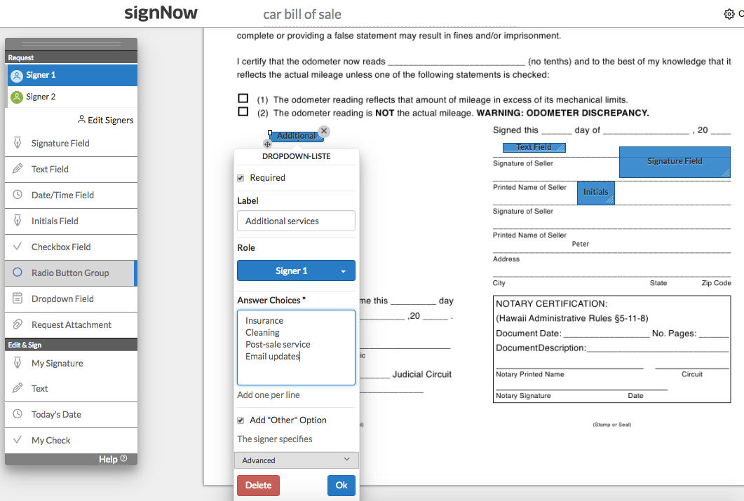Image resolution: width=744 pixels, height=501 pixels.
Task: Choose Text Field from the sidebar
Action: click(71, 169)
